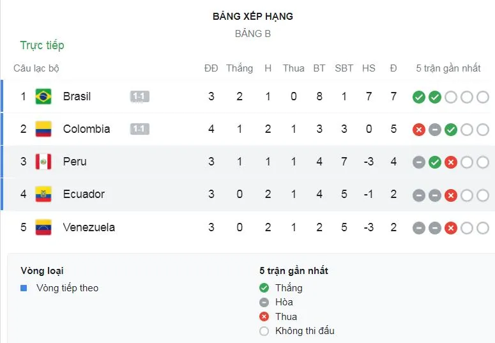Click the 1-1 live score badge beside Colombia
This screenshot has width=495, height=343.
click(139, 129)
